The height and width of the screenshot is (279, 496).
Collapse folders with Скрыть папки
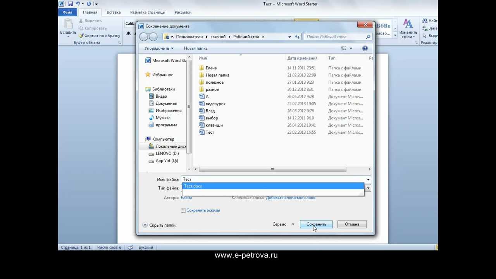pos(159,225)
